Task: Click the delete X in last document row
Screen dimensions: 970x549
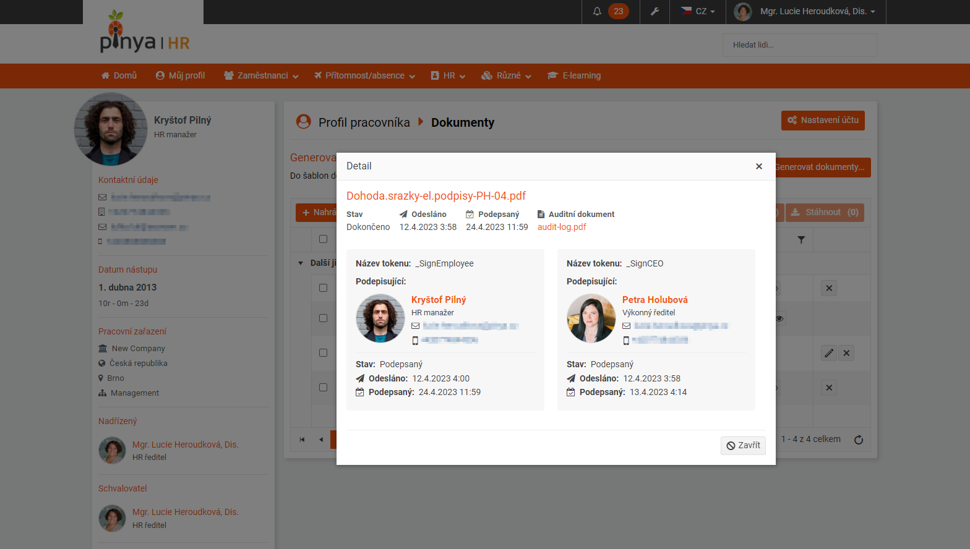Action: click(x=829, y=388)
